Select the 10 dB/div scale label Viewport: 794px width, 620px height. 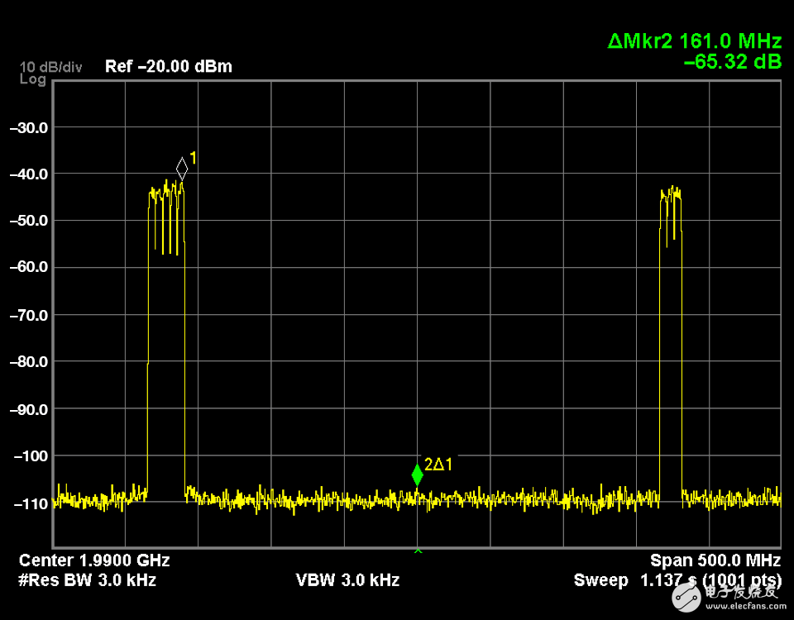click(50, 67)
